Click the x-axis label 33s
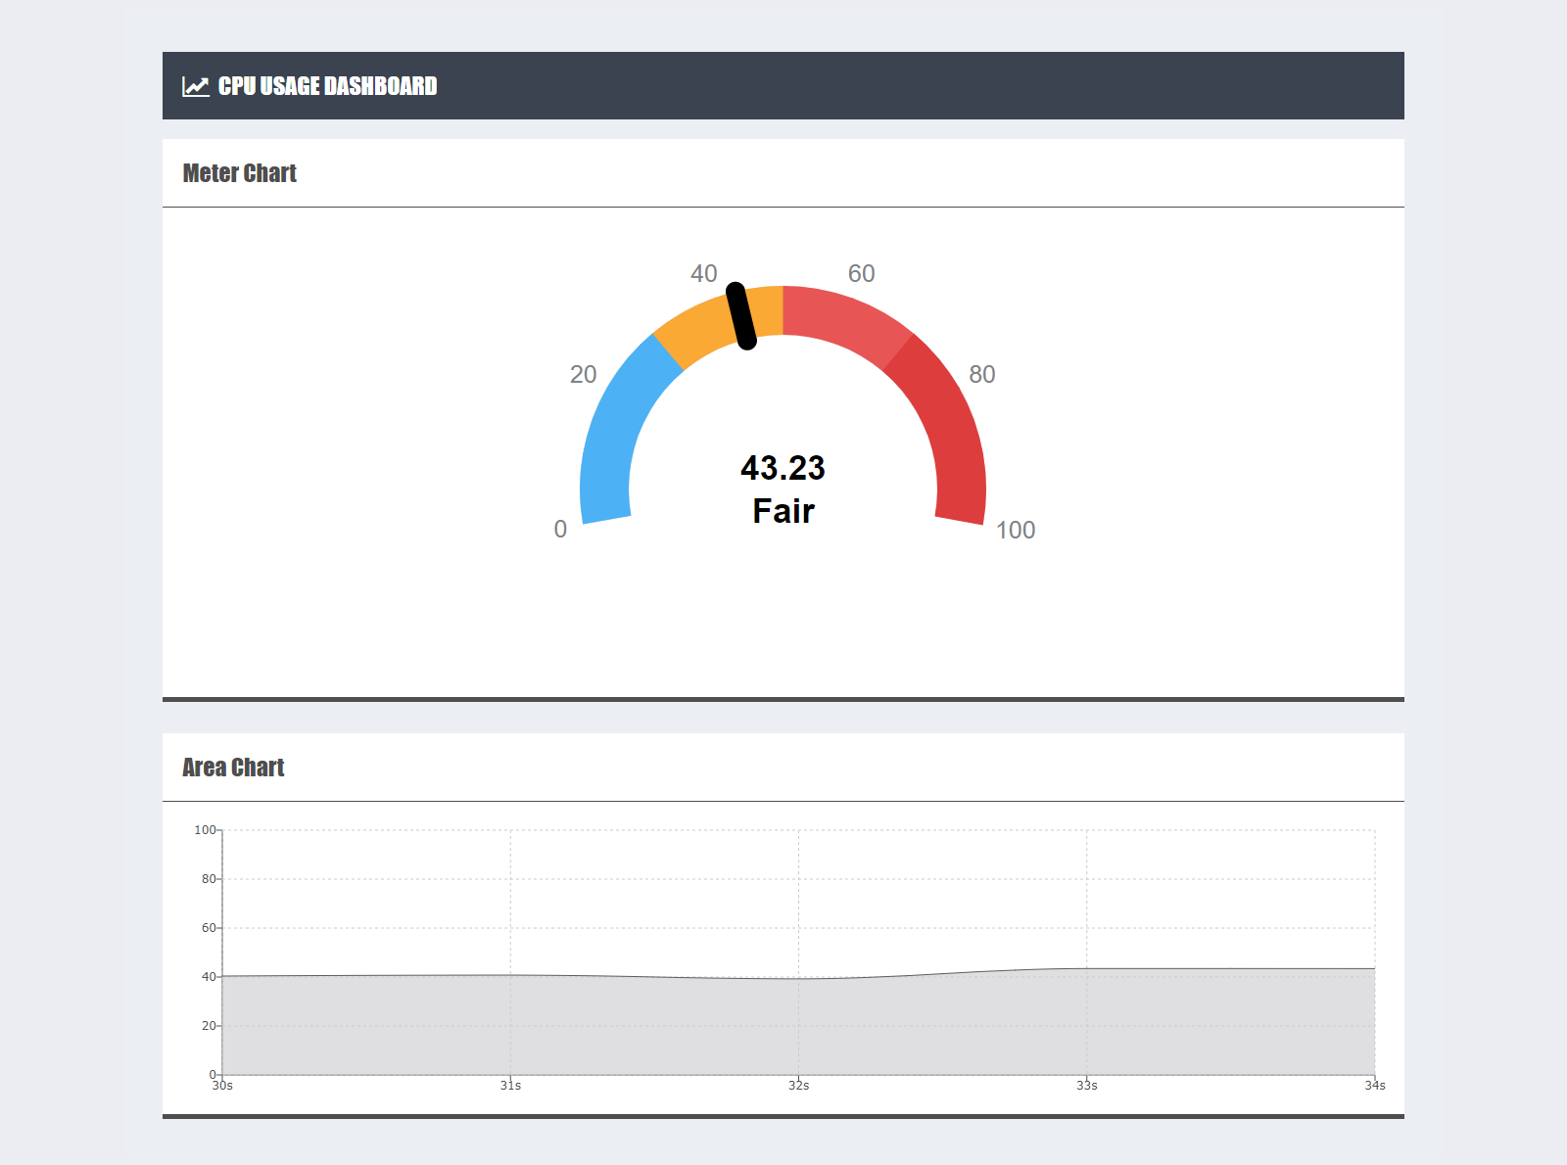 1086,1086
